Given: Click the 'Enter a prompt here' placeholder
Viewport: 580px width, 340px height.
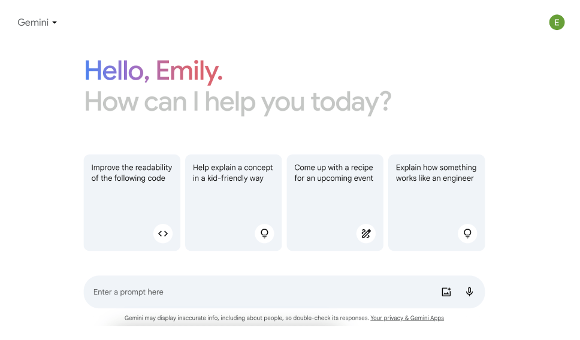Looking at the screenshot, I should (x=128, y=292).
